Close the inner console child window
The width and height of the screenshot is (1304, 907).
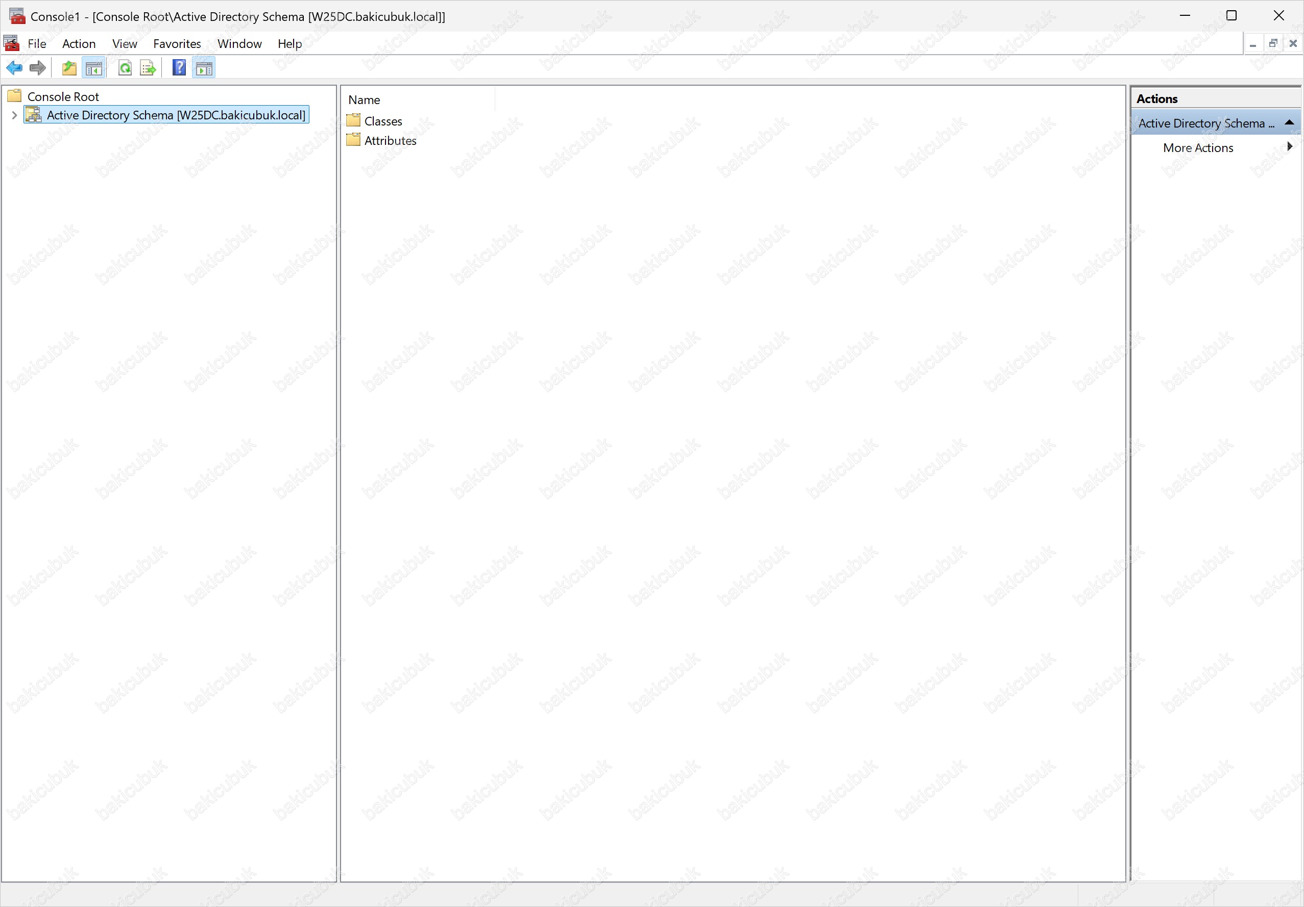1293,44
